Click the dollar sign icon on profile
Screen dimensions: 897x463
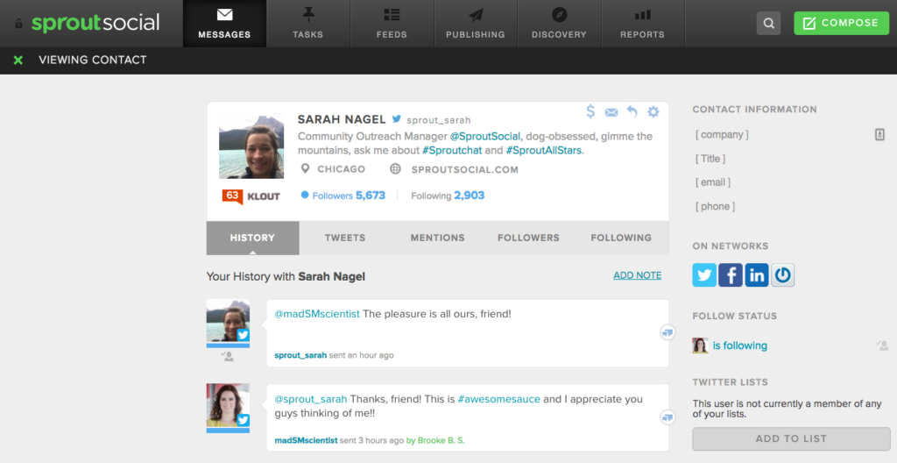[590, 111]
